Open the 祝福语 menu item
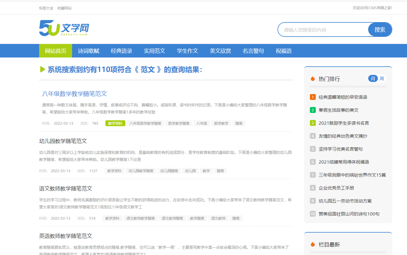 click(x=283, y=51)
